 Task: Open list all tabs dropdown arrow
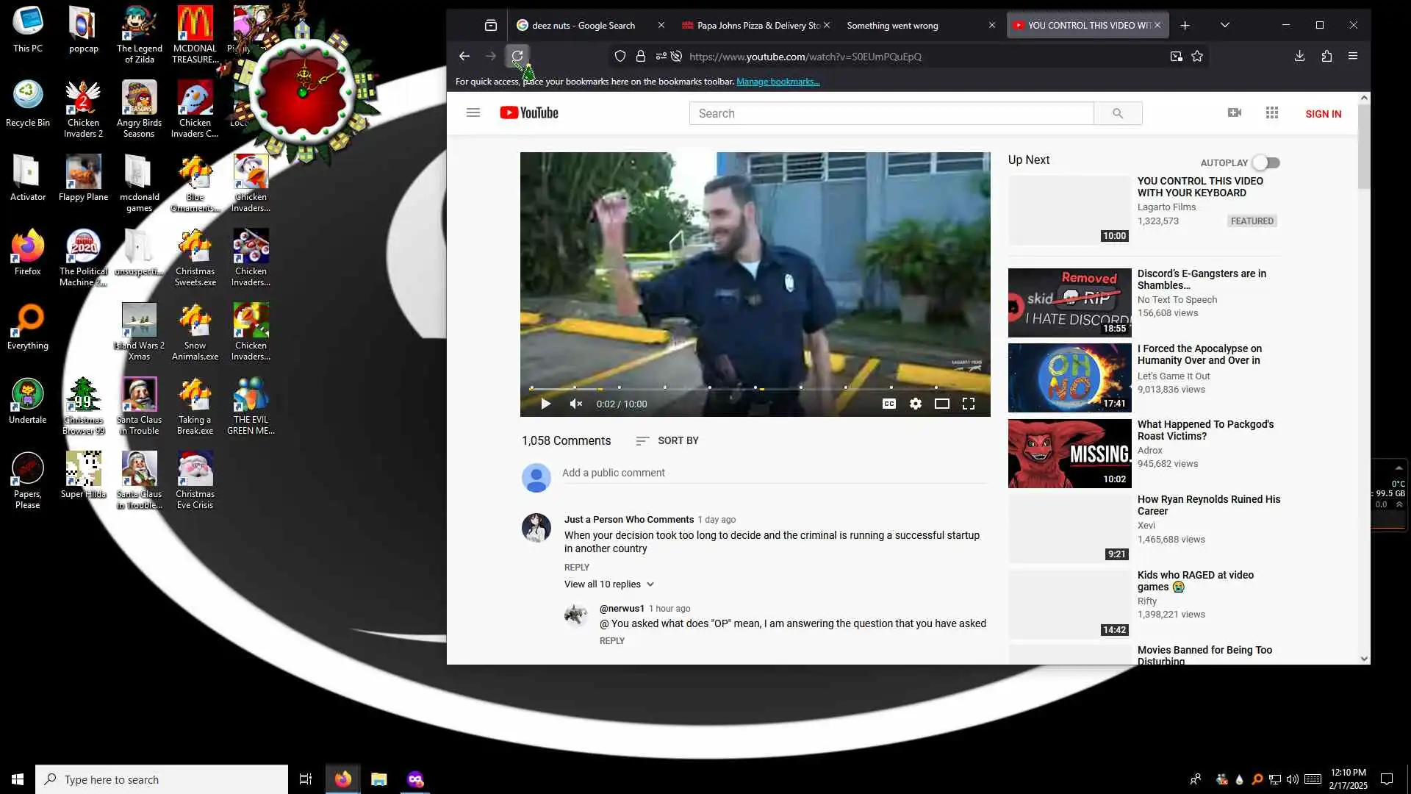[1224, 25]
